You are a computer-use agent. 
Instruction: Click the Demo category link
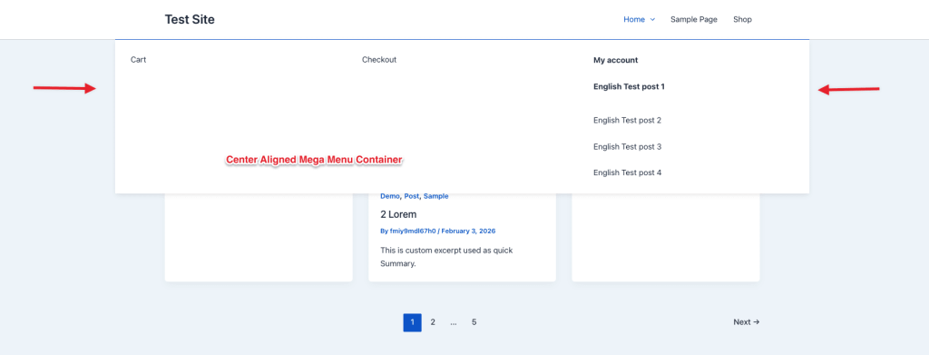(389, 196)
